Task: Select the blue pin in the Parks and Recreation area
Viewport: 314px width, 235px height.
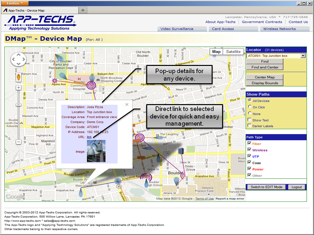Action: click(59, 57)
